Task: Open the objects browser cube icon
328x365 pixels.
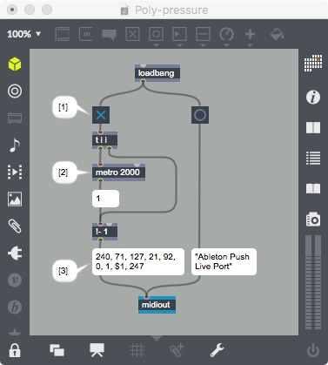Action: tap(15, 64)
